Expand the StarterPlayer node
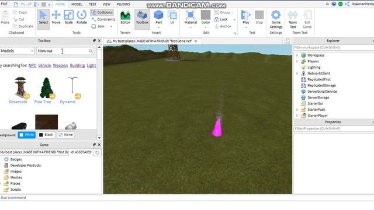The image size is (374, 210). tap(297, 116)
